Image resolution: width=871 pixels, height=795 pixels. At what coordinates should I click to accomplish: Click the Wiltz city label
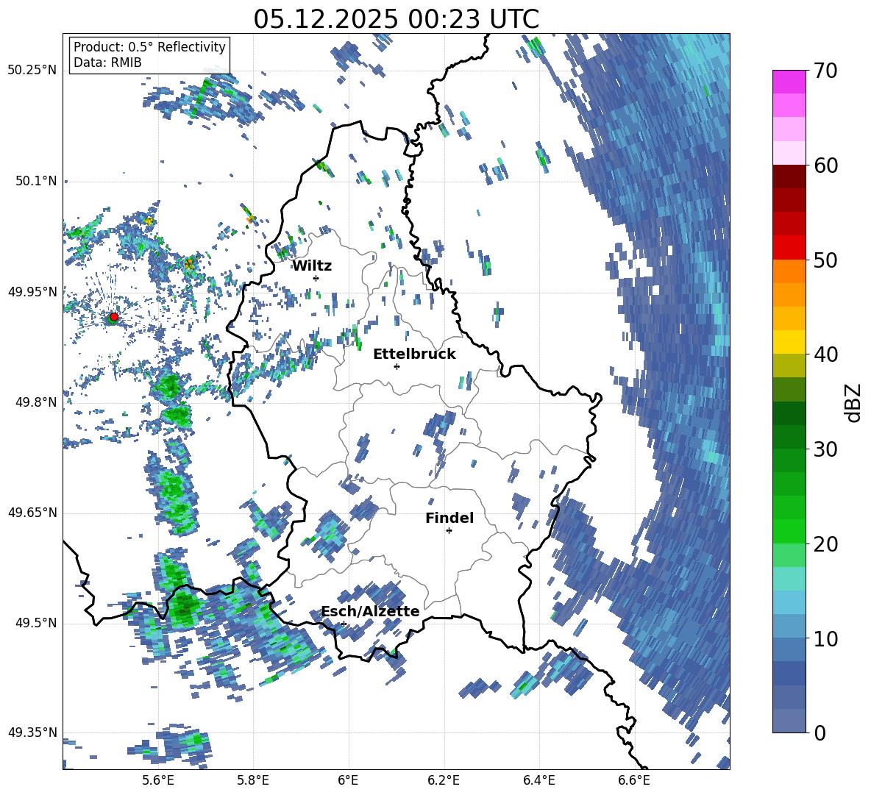312,266
